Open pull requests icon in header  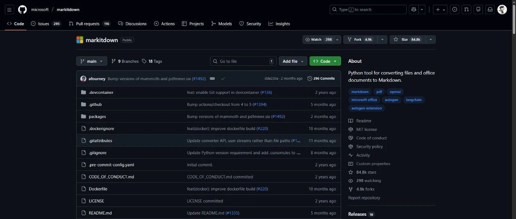click(466, 10)
